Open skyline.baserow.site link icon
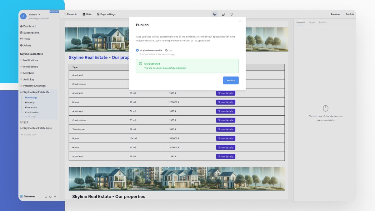The width and height of the screenshot is (375, 211). pyautogui.click(x=171, y=50)
